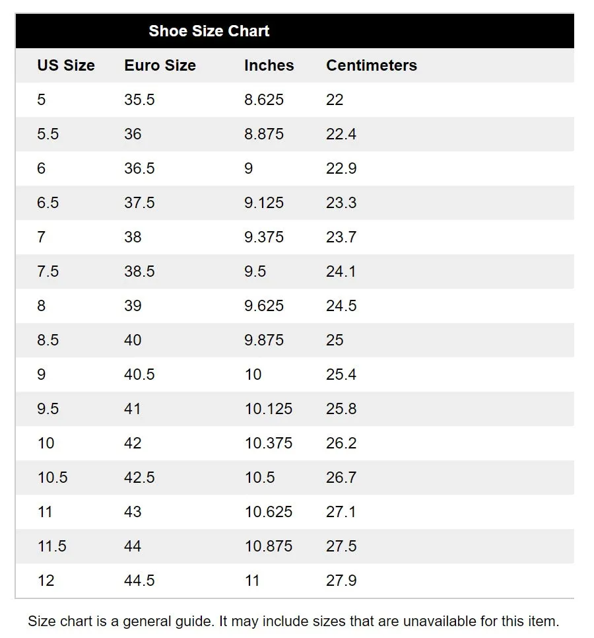The image size is (594, 638).
Task: Select the Euro size 36 cell
Action: [x=133, y=134]
